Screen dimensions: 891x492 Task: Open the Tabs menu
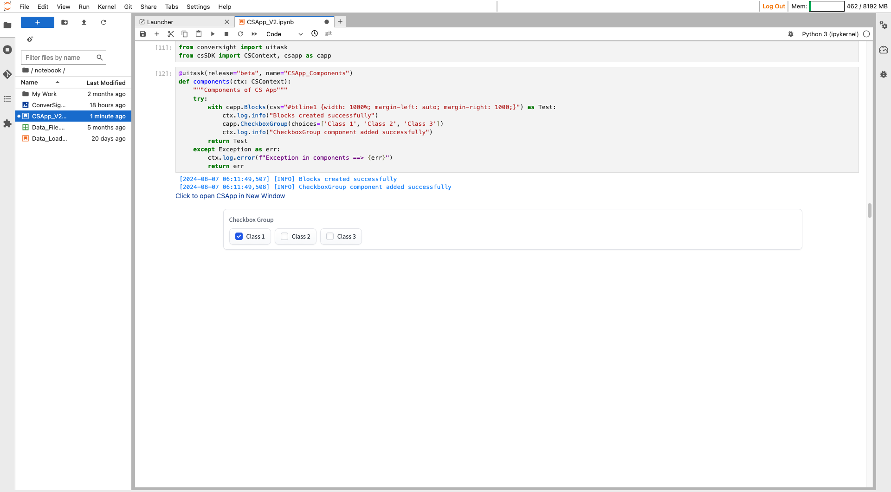172,6
